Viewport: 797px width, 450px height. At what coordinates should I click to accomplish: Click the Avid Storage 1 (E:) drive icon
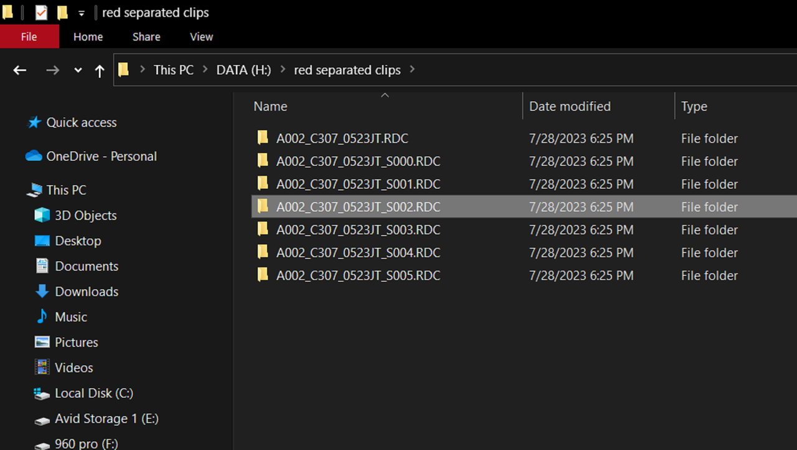tap(42, 421)
